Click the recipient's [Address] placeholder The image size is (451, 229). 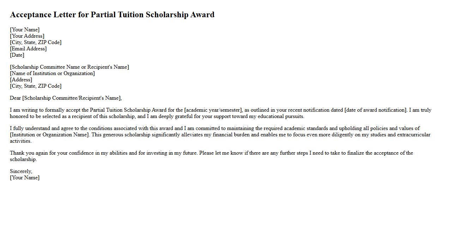click(21, 80)
